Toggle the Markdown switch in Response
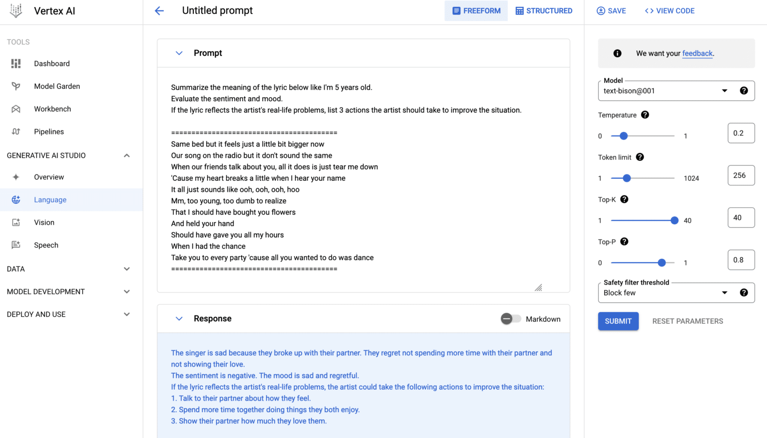767x438 pixels. coord(510,319)
